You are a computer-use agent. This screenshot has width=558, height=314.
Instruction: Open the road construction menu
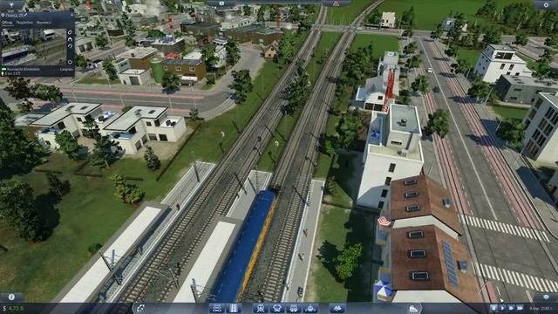pos(234,308)
